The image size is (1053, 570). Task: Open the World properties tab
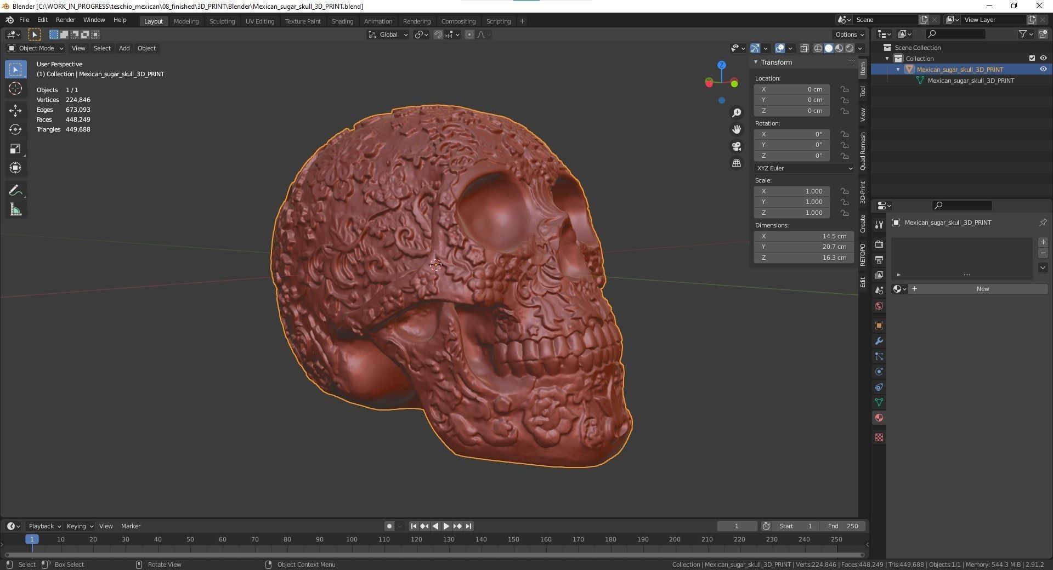click(879, 306)
